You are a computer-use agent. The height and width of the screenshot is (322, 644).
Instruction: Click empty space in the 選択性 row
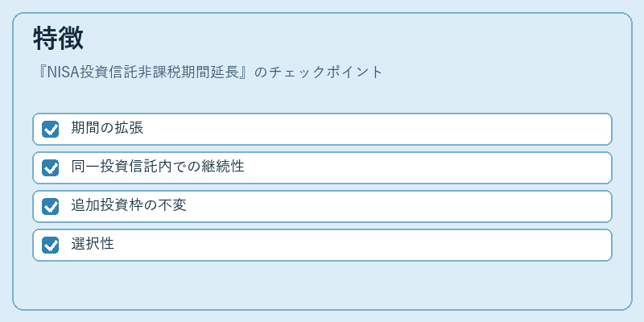tap(369, 246)
